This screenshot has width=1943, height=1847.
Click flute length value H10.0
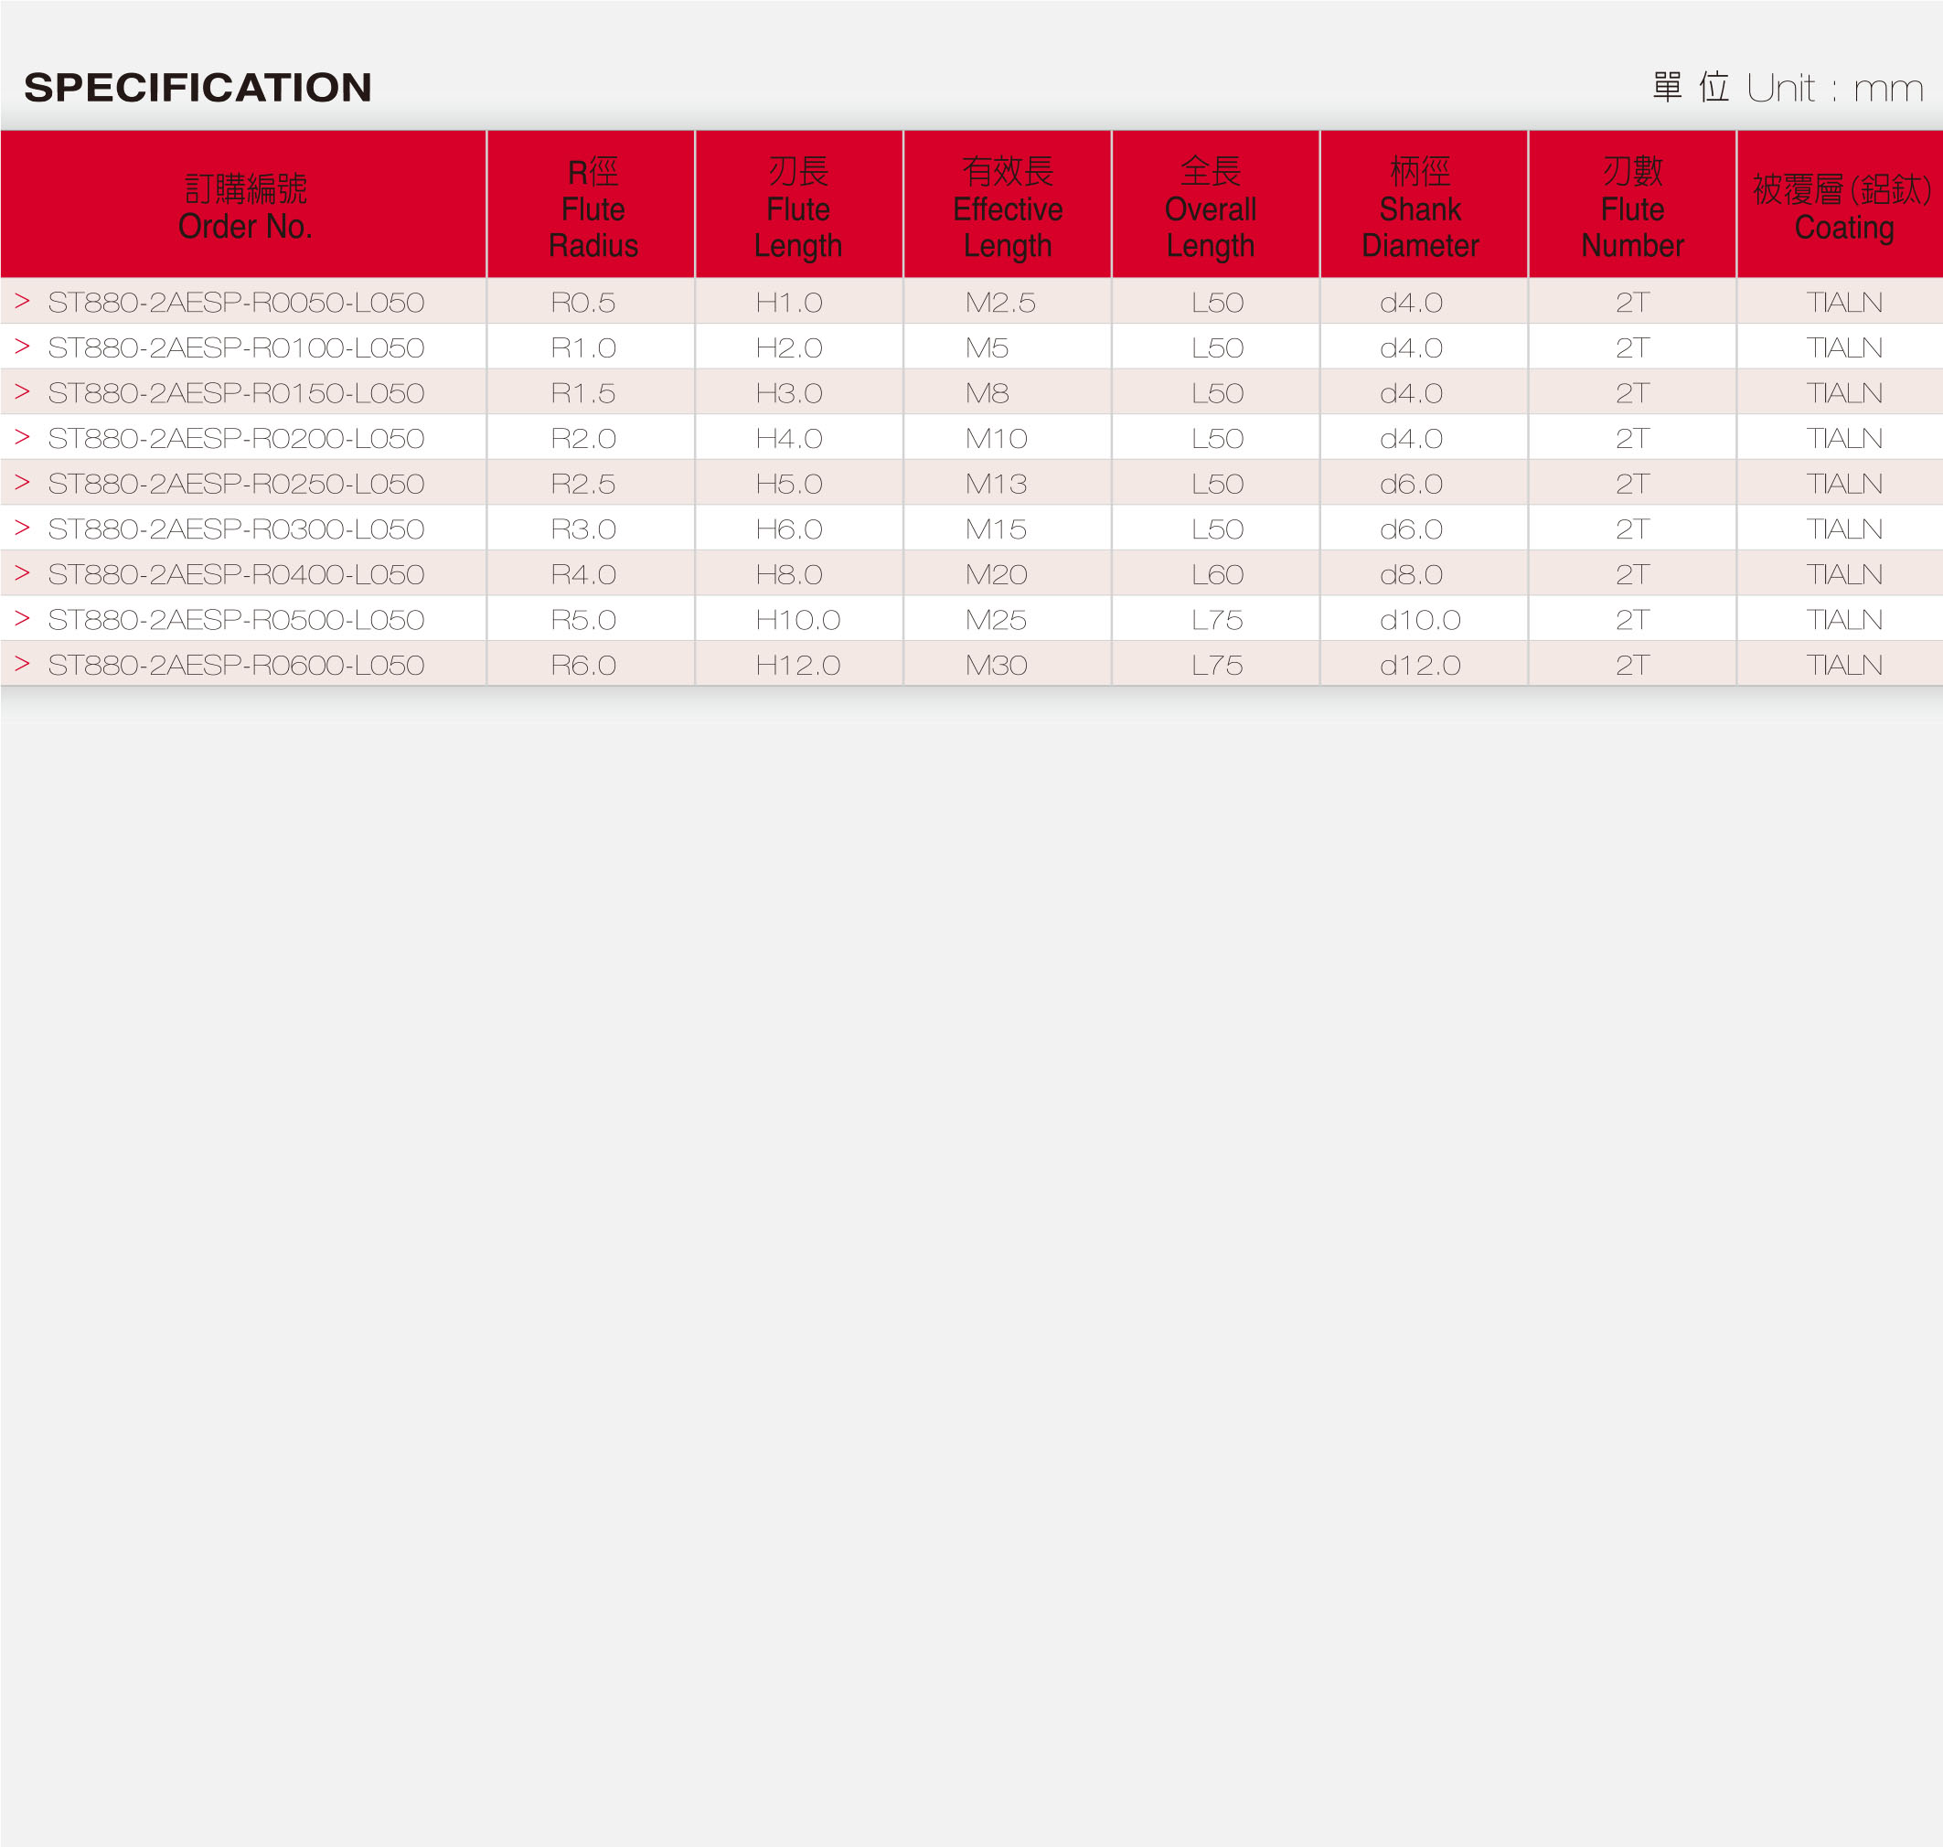click(x=798, y=619)
